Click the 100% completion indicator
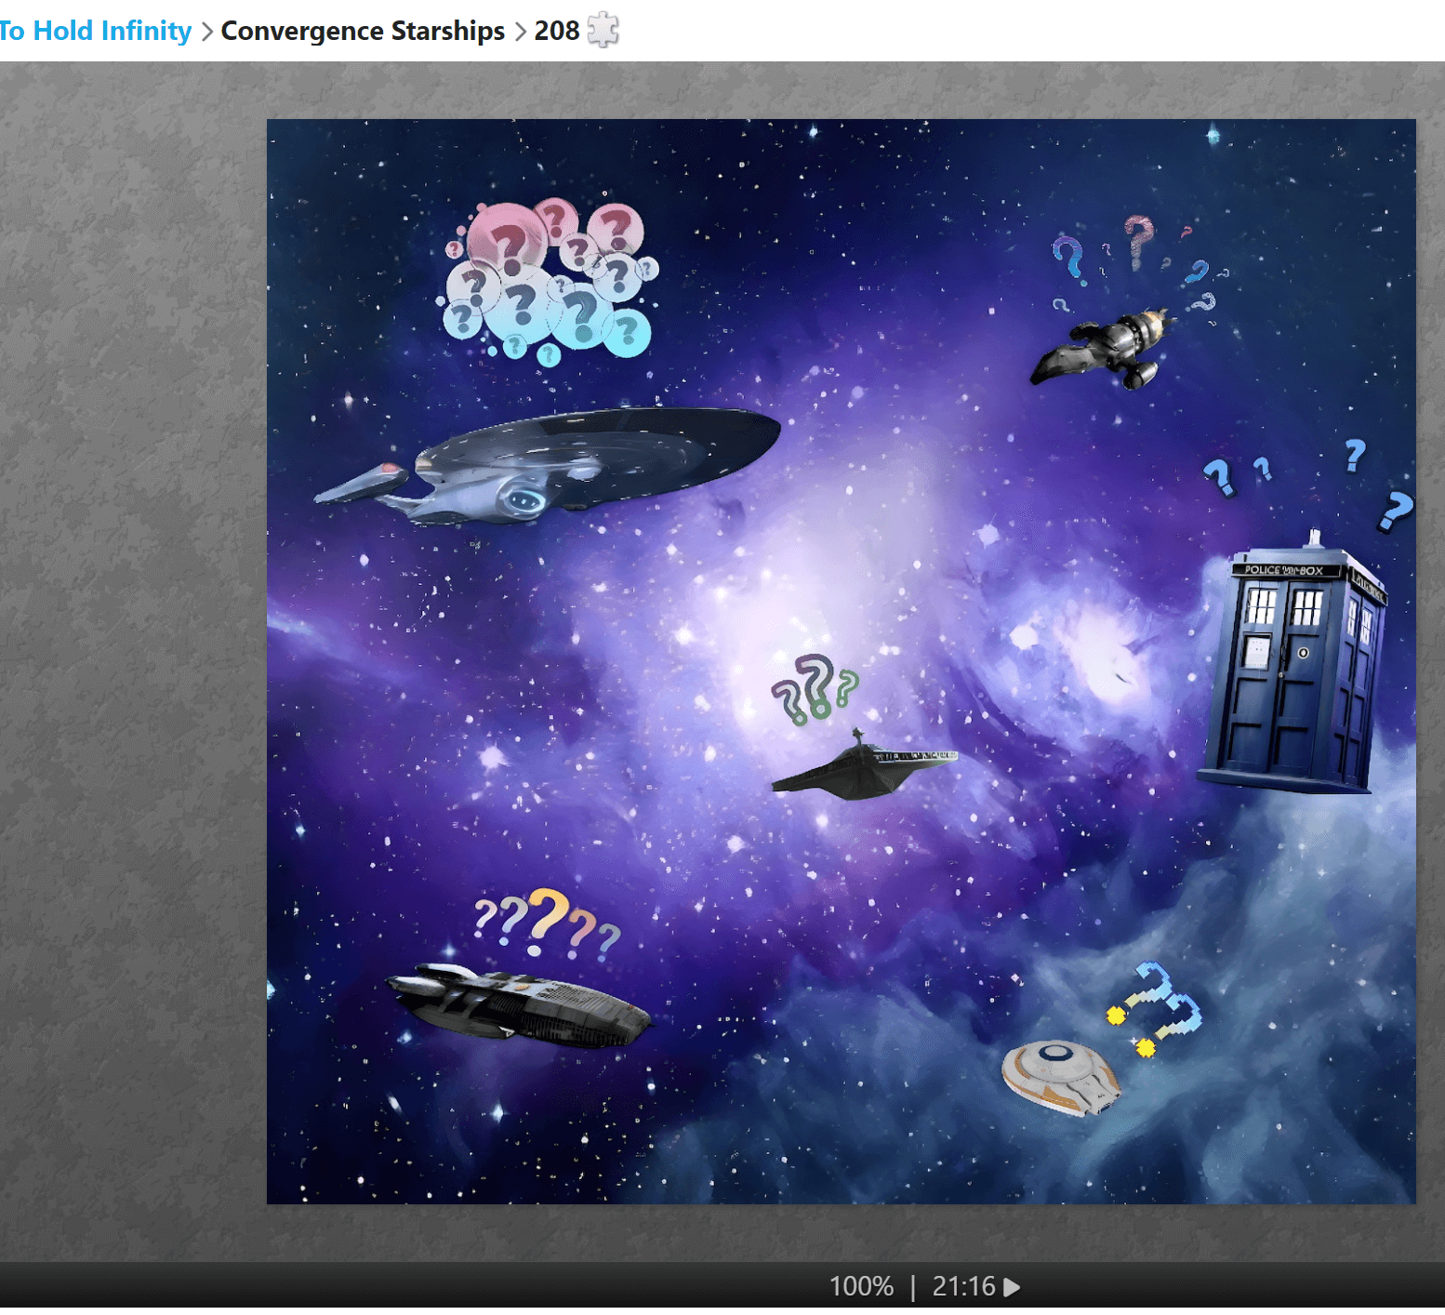Screen dimensions: 1445x1315 point(861,1286)
